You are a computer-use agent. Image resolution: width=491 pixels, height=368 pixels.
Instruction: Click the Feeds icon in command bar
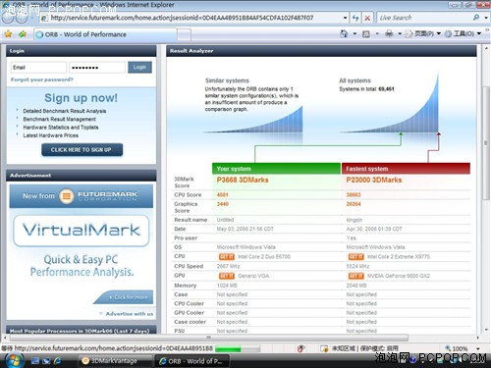(366, 34)
